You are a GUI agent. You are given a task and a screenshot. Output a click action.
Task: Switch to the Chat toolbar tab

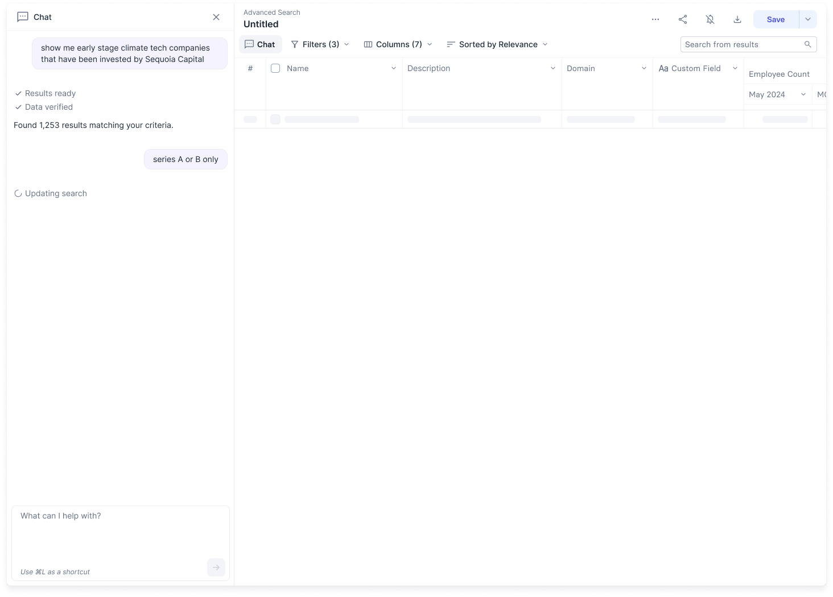tap(260, 44)
